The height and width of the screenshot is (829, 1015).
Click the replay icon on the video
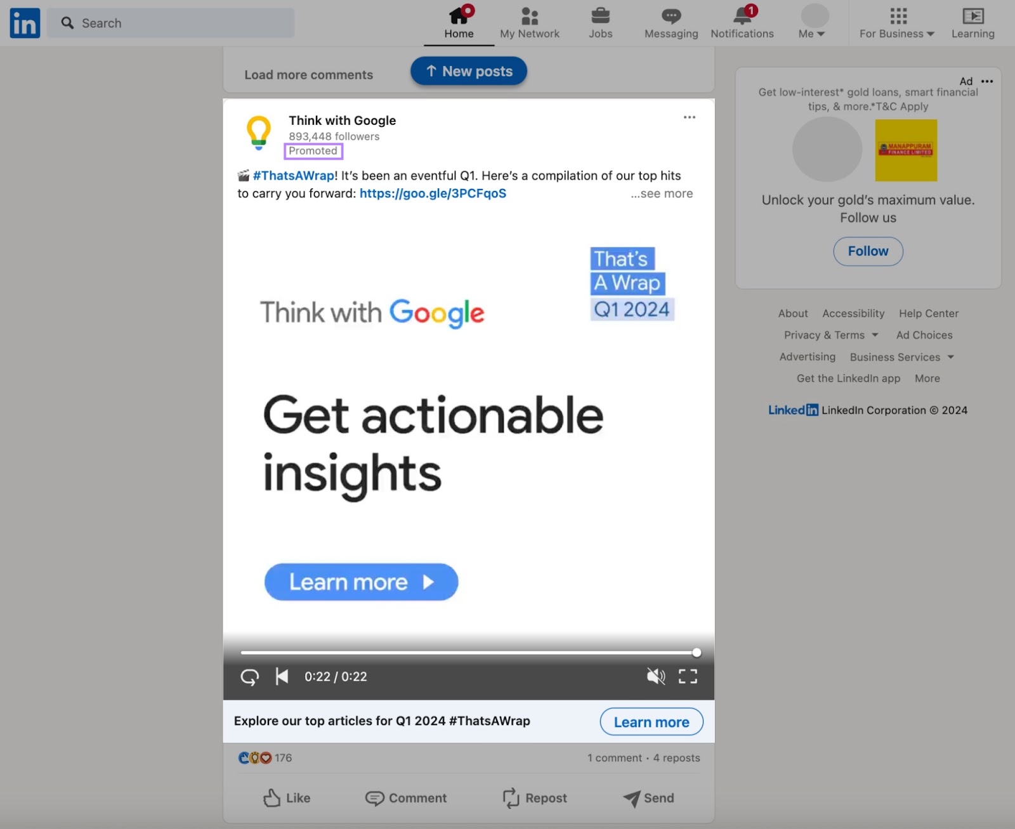249,676
